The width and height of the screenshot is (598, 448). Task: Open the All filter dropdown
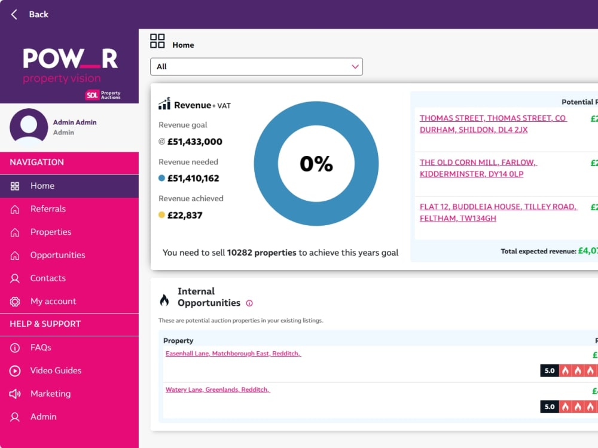point(257,67)
